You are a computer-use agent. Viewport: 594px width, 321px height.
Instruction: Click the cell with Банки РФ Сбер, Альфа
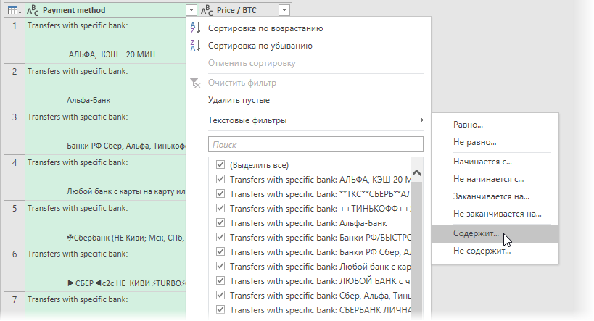coord(106,132)
